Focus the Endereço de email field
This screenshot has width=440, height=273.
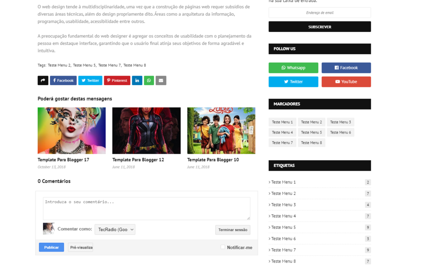(320, 13)
